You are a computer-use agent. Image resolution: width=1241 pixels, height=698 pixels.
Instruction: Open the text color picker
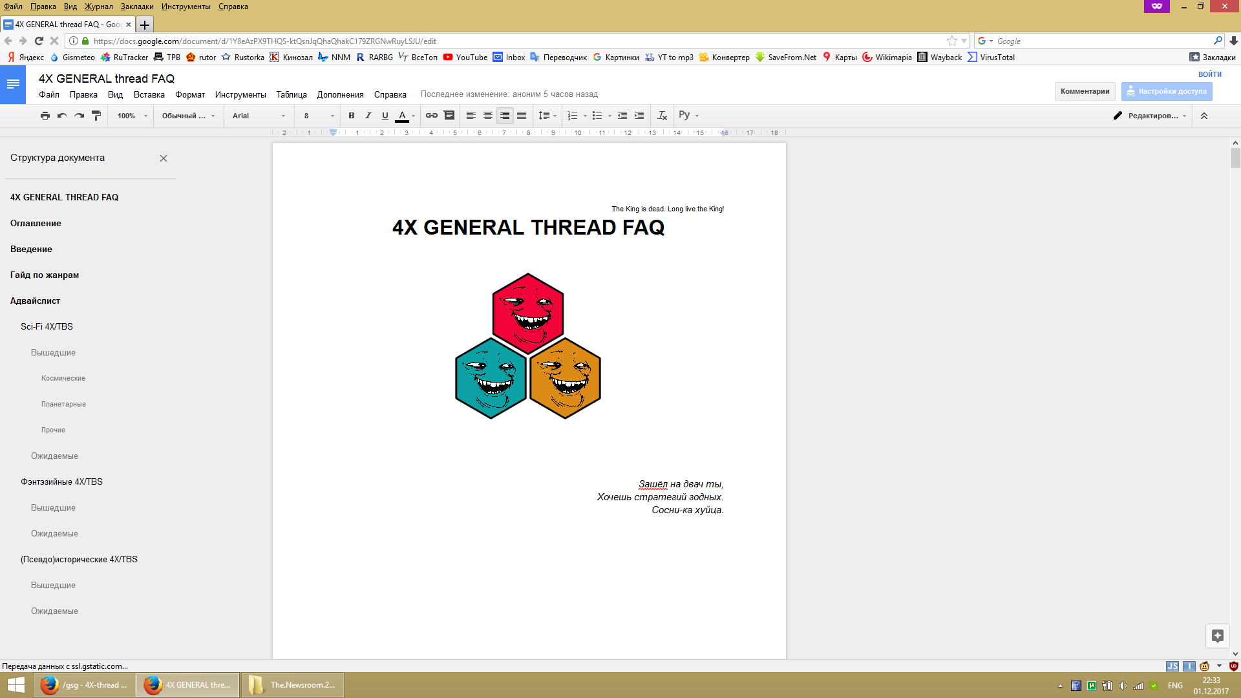(x=405, y=116)
